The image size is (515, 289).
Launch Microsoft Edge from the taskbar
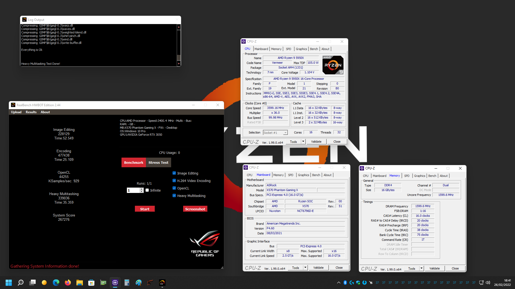(56, 283)
